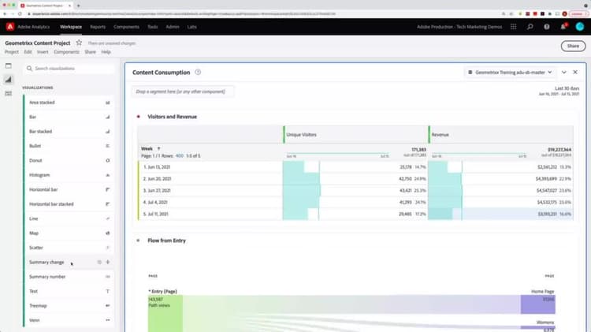Screen dimensions: 591x332
Task: Click the Horizontal bar icon
Action: 108,190
